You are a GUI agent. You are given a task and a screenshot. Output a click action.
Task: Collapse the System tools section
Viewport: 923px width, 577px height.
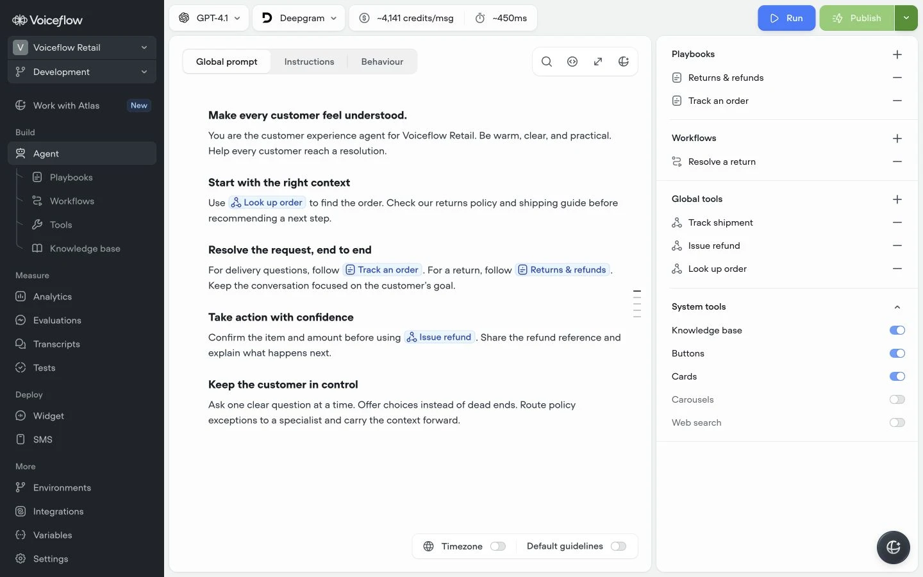pyautogui.click(x=897, y=307)
